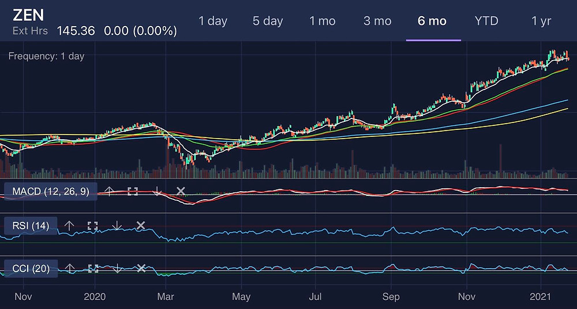The width and height of the screenshot is (577, 309).
Task: Select the 1 mo time range
Action: [x=323, y=21]
